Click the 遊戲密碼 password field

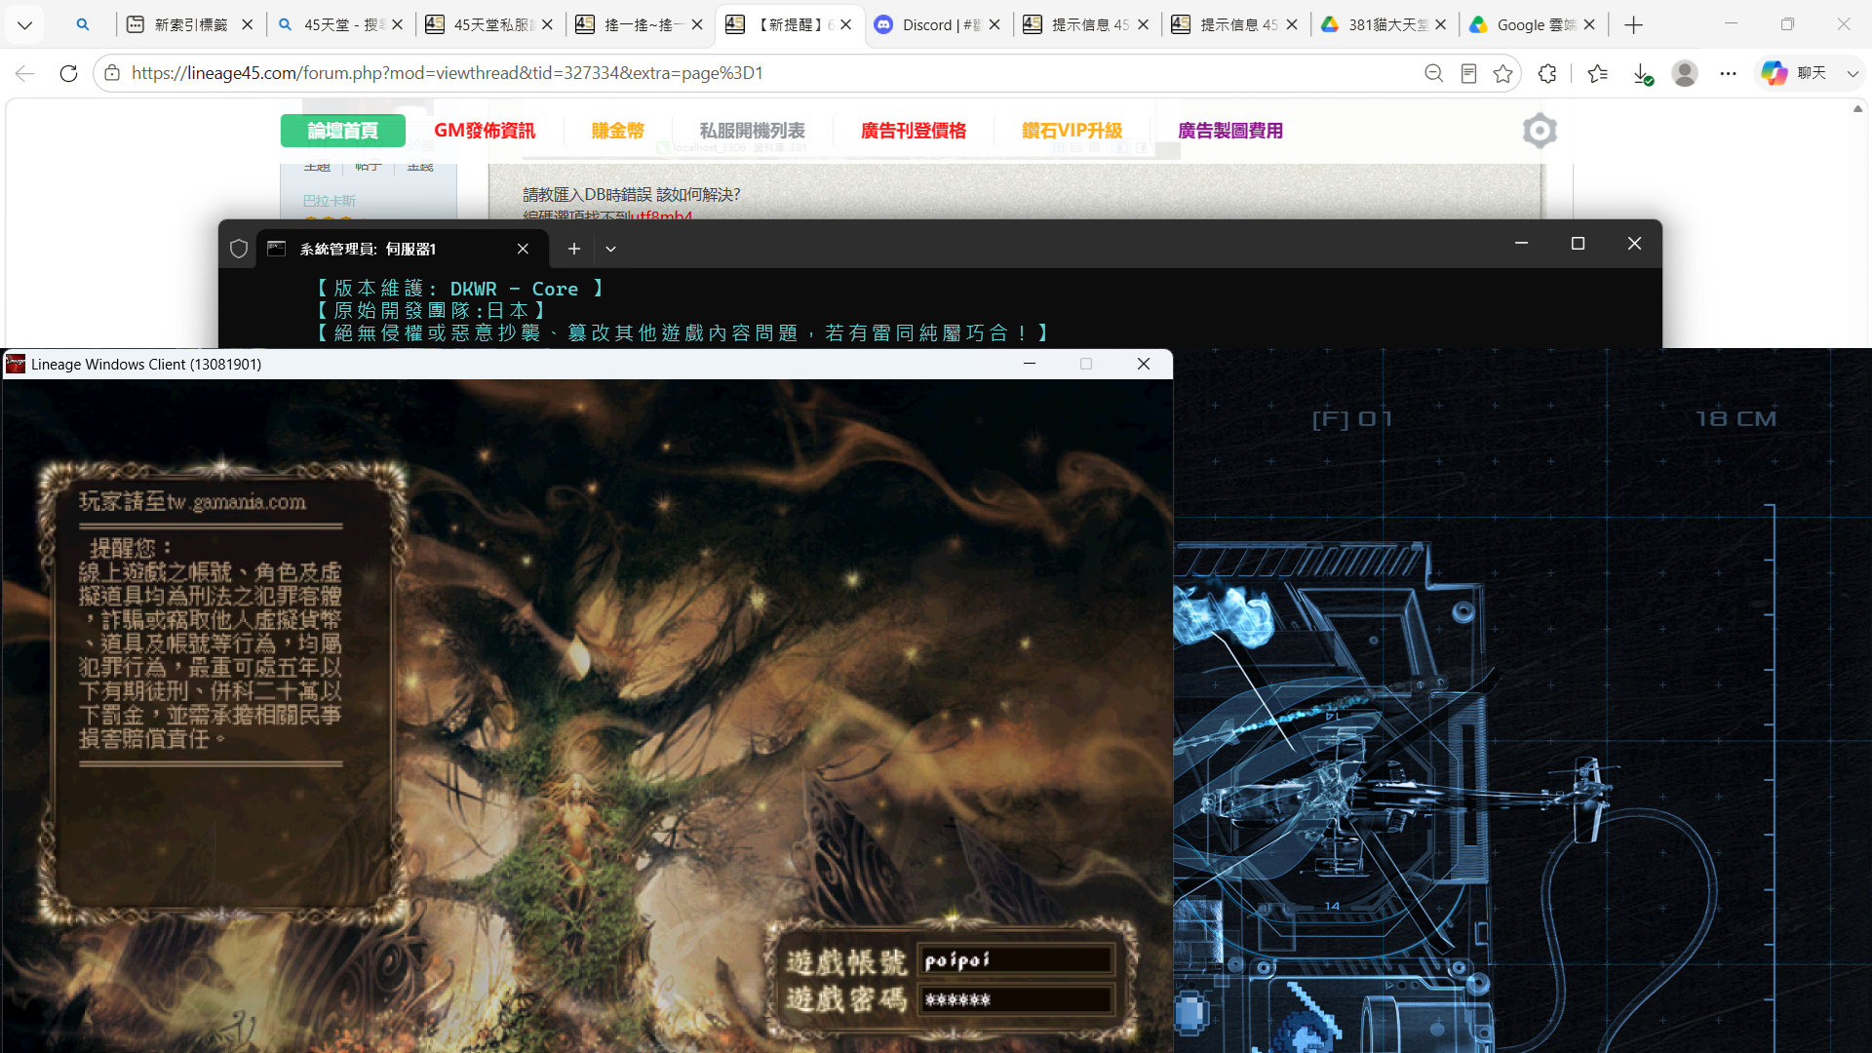tap(1016, 999)
